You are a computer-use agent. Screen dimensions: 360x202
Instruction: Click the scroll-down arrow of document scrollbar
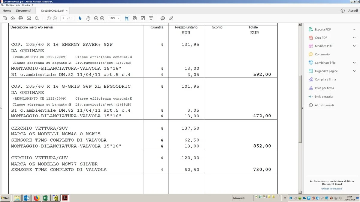click(300, 192)
